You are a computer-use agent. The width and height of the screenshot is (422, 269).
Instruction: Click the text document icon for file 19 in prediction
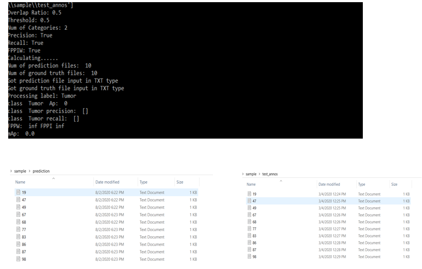click(18, 193)
